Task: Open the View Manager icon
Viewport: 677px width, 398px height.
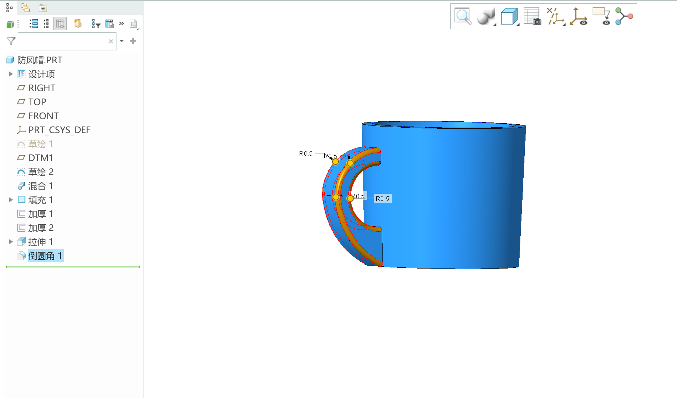Action: pos(533,16)
